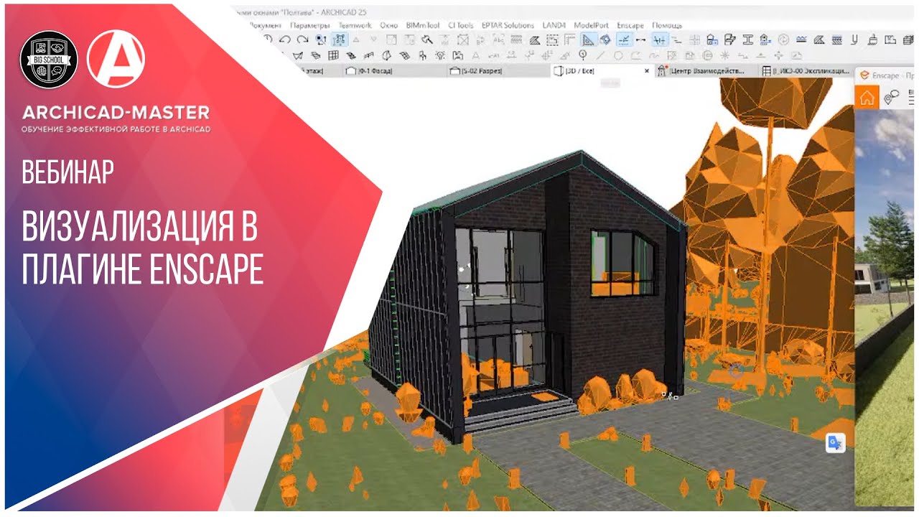Undo the last action in ARCHICAD toolbar
Image resolution: width=919 pixels, height=517 pixels.
tap(285, 40)
